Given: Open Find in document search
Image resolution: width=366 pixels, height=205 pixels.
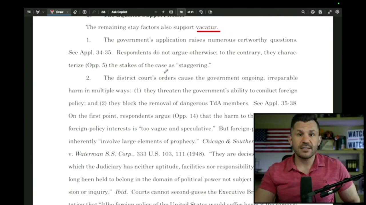Looking at the screenshot, I should pos(303,12).
